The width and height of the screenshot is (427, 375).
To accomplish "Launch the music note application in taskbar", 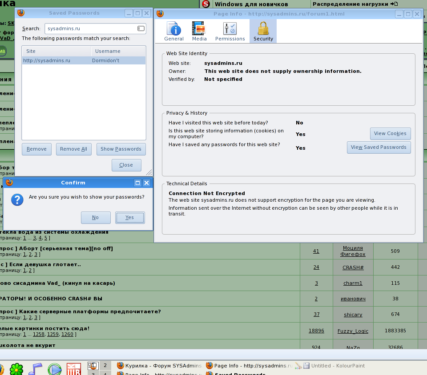I will (36, 369).
